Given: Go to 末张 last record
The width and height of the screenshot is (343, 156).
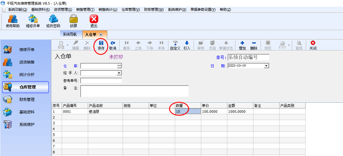Looking at the screenshot, I should click(161, 46).
